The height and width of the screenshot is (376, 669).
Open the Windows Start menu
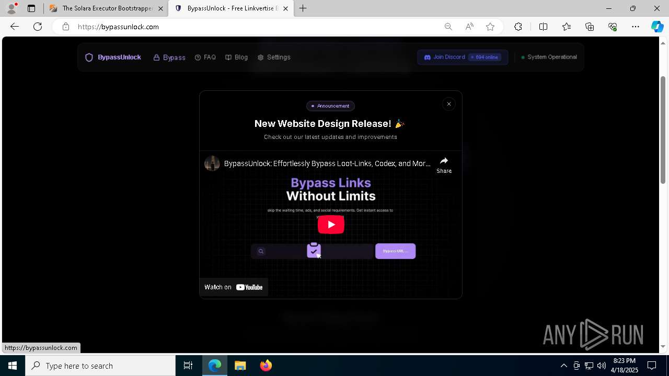tap(13, 366)
